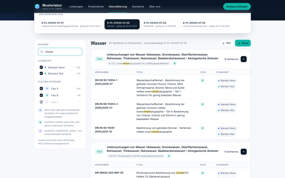Collapse section 1.5.3 with chevron button
Viewport: 285px width, 178px height.
(244, 152)
